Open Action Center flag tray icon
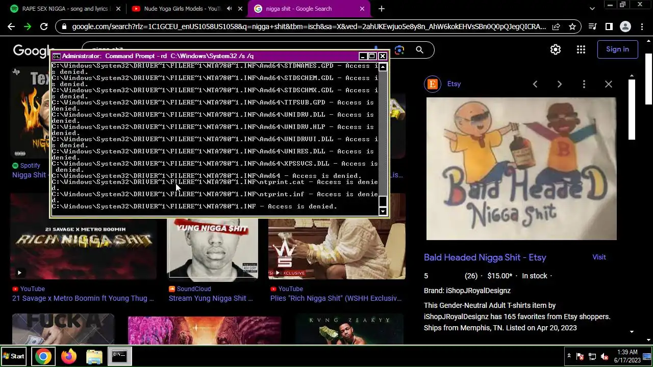 (x=580, y=356)
